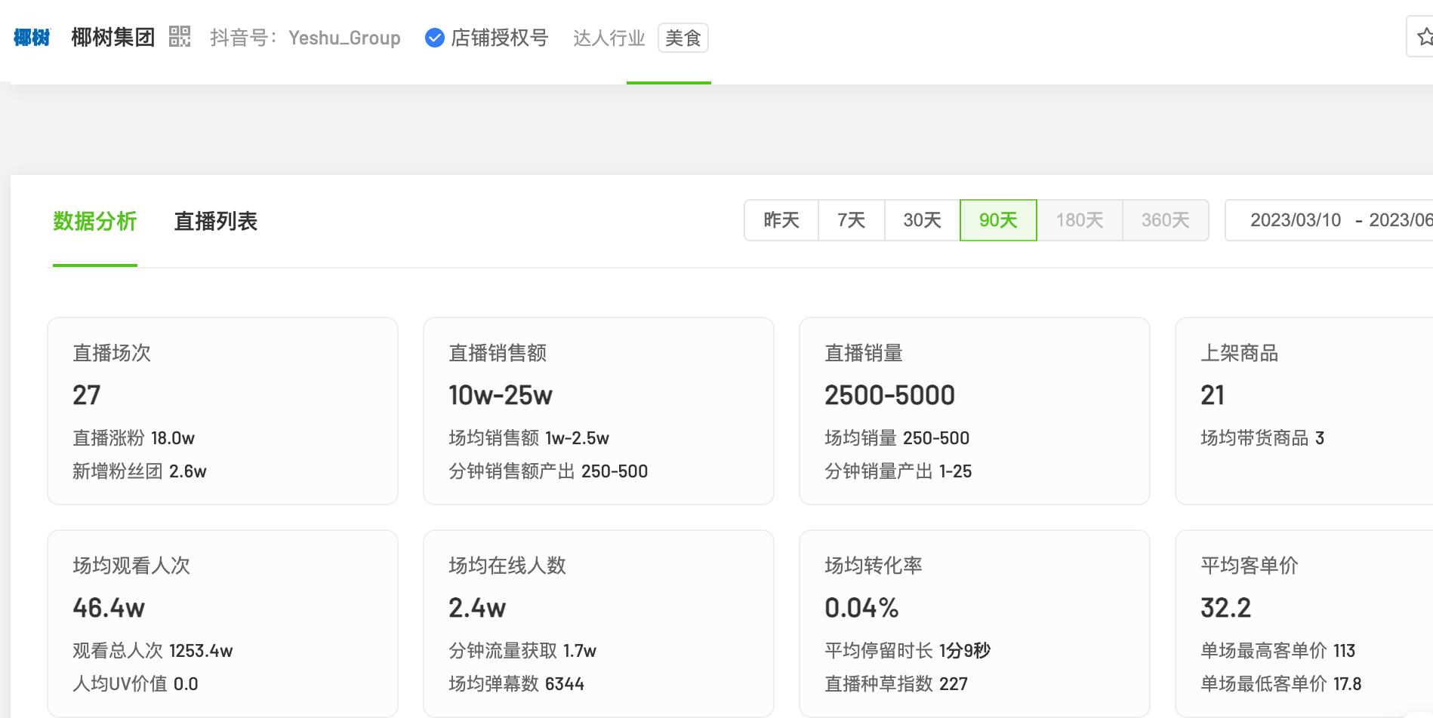Screen dimensions: 1433x718
Task: Click the 180天 time filter button
Action: click(x=1079, y=220)
